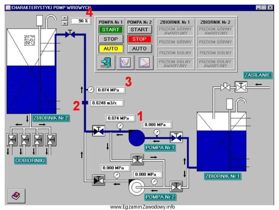The height and width of the screenshot is (210, 279).
Task: Open the pink declining curve chart icon
Action: click(144, 63)
